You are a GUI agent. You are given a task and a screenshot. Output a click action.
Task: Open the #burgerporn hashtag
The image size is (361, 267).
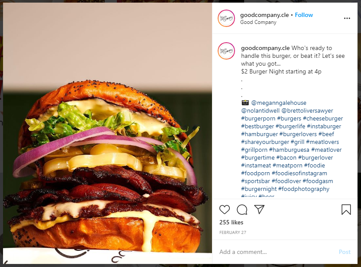pos(258,118)
